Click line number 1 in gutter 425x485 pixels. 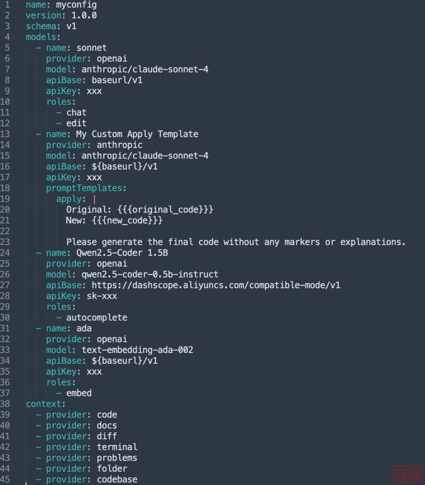click(x=7, y=5)
